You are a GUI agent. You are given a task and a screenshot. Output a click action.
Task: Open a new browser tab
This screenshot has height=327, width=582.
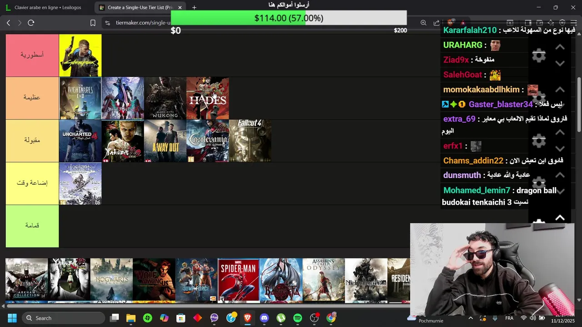pyautogui.click(x=194, y=7)
